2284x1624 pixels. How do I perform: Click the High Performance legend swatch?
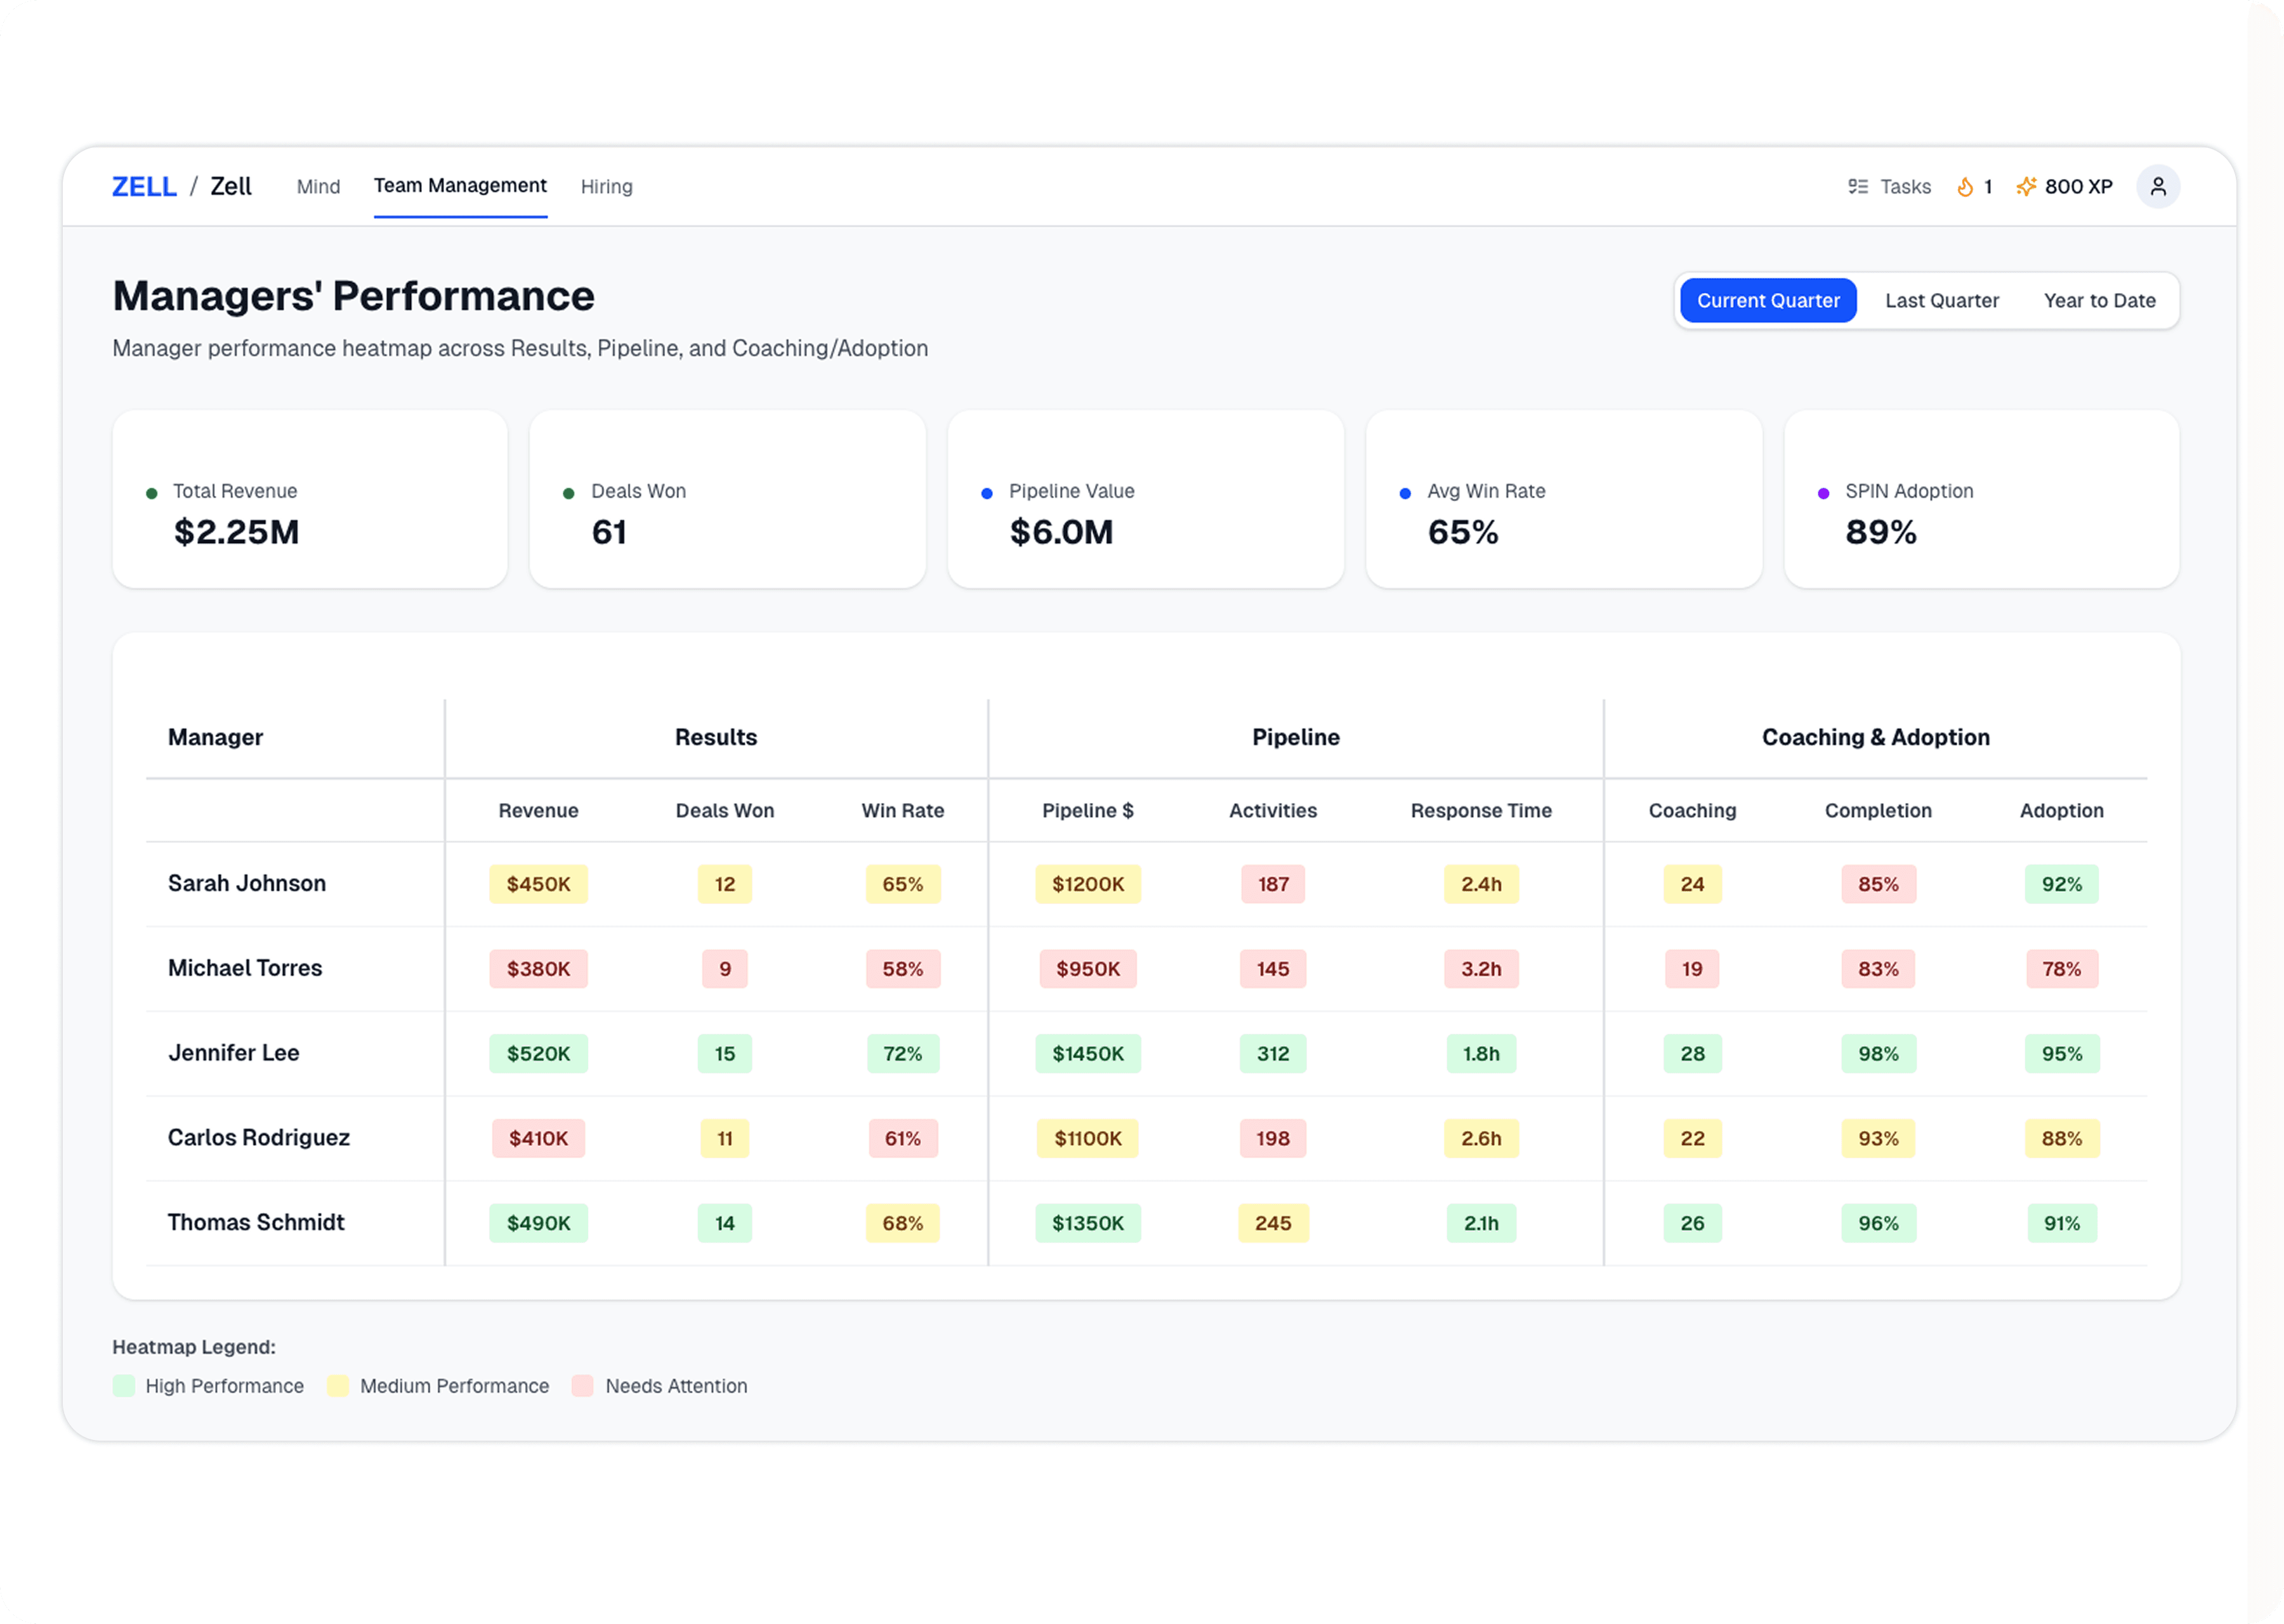[124, 1386]
